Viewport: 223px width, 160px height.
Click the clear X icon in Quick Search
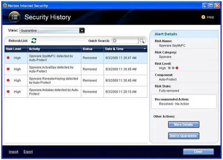point(115,41)
